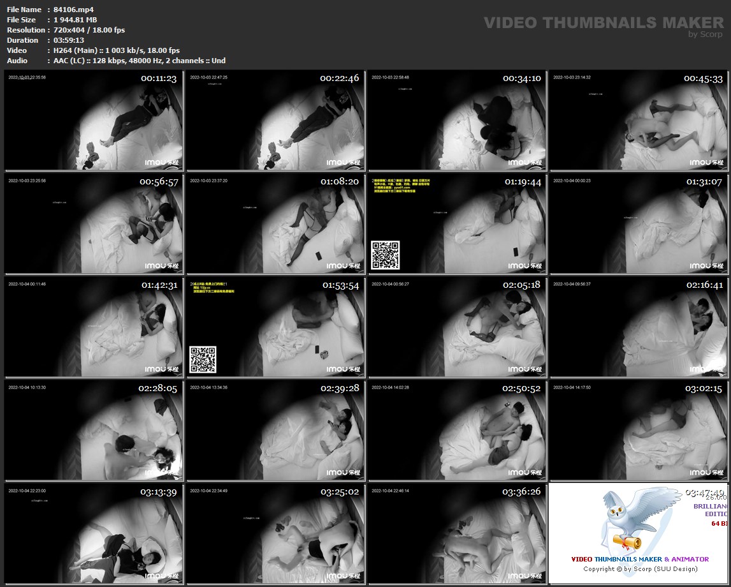Select the thumbnail stamped 01:31:07
Viewport: 731px width, 587px height.
point(638,223)
